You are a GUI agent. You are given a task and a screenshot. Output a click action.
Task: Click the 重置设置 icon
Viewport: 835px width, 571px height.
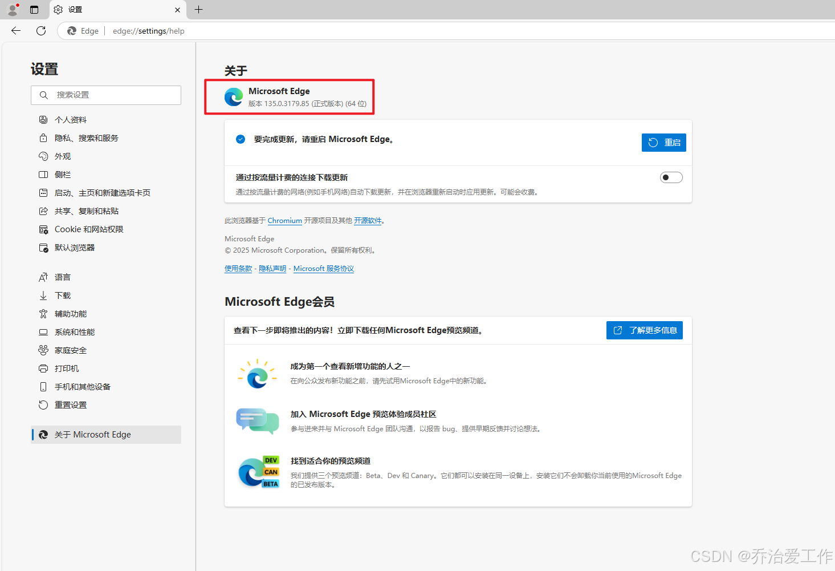(x=43, y=405)
